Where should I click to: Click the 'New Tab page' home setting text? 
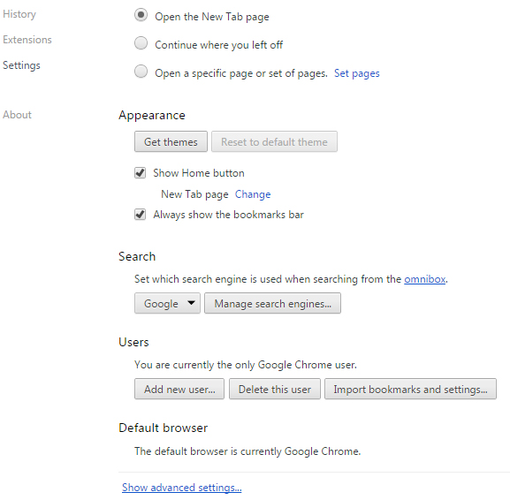pos(194,194)
